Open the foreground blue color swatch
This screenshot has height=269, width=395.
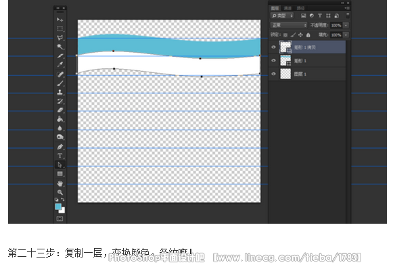[58, 207]
